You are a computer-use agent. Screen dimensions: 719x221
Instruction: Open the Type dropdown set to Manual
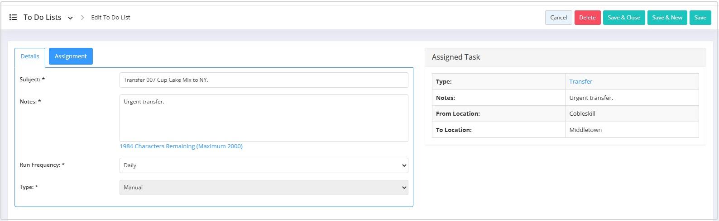point(264,188)
